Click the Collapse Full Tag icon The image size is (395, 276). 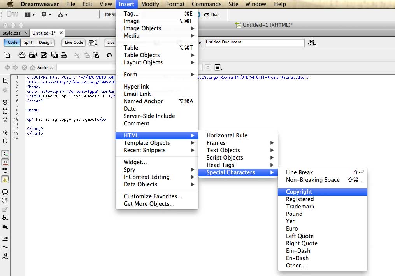tap(5, 102)
